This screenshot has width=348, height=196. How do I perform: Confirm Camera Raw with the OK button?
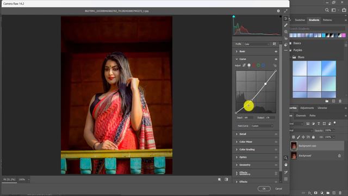[x=264, y=189]
